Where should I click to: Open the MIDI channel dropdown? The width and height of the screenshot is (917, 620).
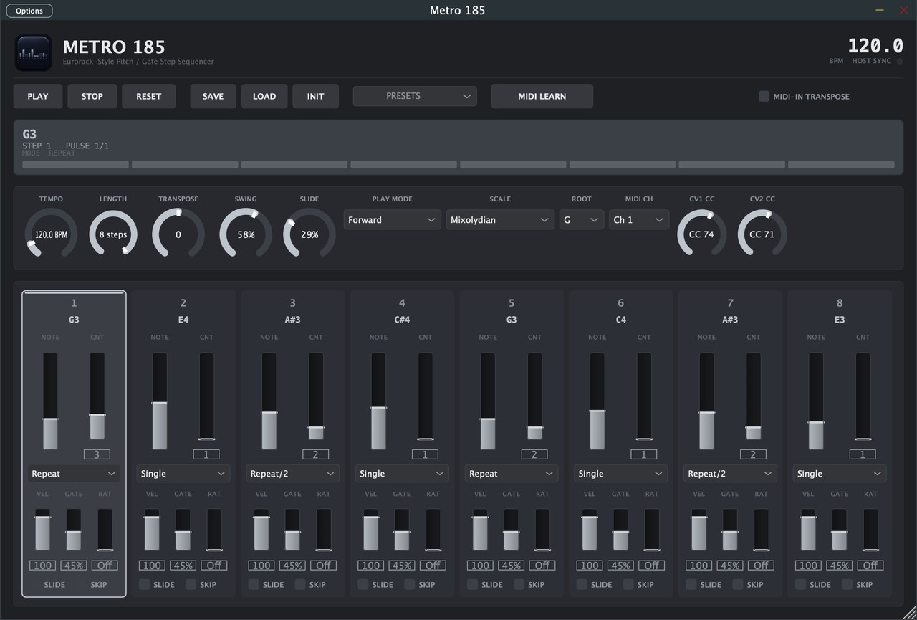[639, 220]
